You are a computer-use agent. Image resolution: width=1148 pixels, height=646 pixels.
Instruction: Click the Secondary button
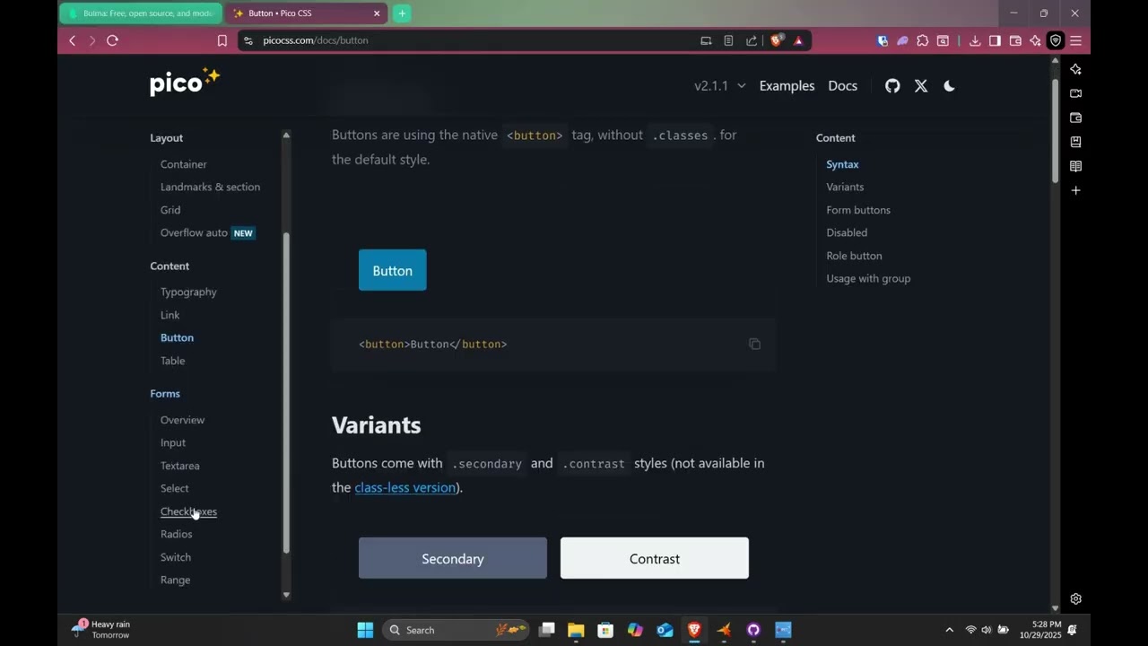453,558
